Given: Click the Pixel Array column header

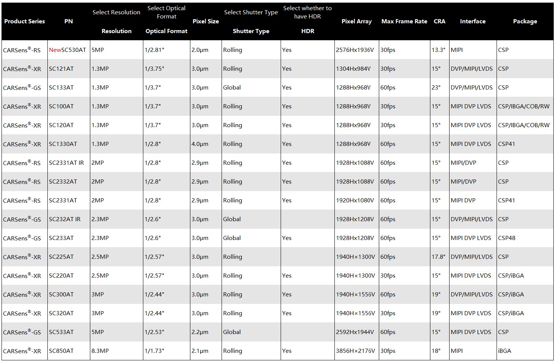Looking at the screenshot, I should (357, 21).
